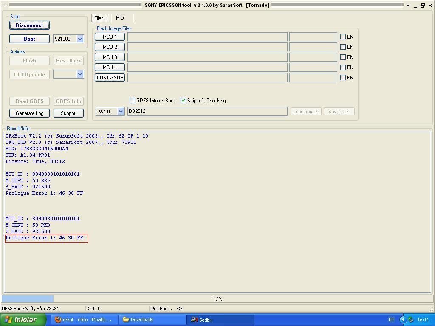Click the Boot button
This screenshot has height=326, width=435.
pos(29,39)
